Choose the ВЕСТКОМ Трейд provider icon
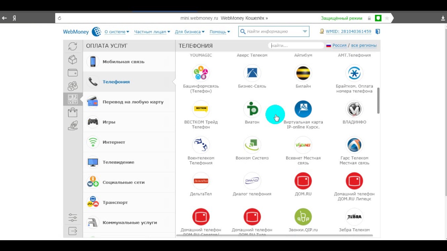The height and width of the screenshot is (251, 447). 201,109
